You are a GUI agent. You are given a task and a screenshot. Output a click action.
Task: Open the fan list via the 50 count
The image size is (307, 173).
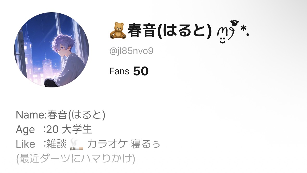pos(141,71)
